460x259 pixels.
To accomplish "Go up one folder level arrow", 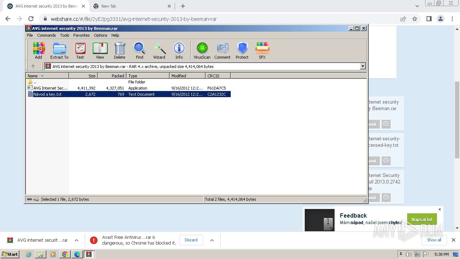I will pyautogui.click(x=33, y=66).
